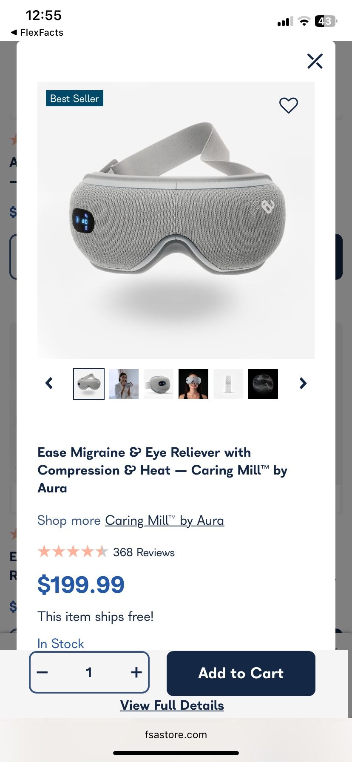This screenshot has height=762, width=352.
Task: Select thumbnail of white remote accessory
Action: pos(228,384)
